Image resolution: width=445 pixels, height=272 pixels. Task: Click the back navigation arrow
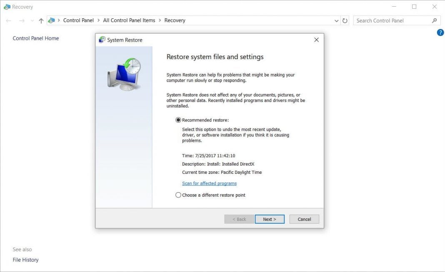coord(8,20)
